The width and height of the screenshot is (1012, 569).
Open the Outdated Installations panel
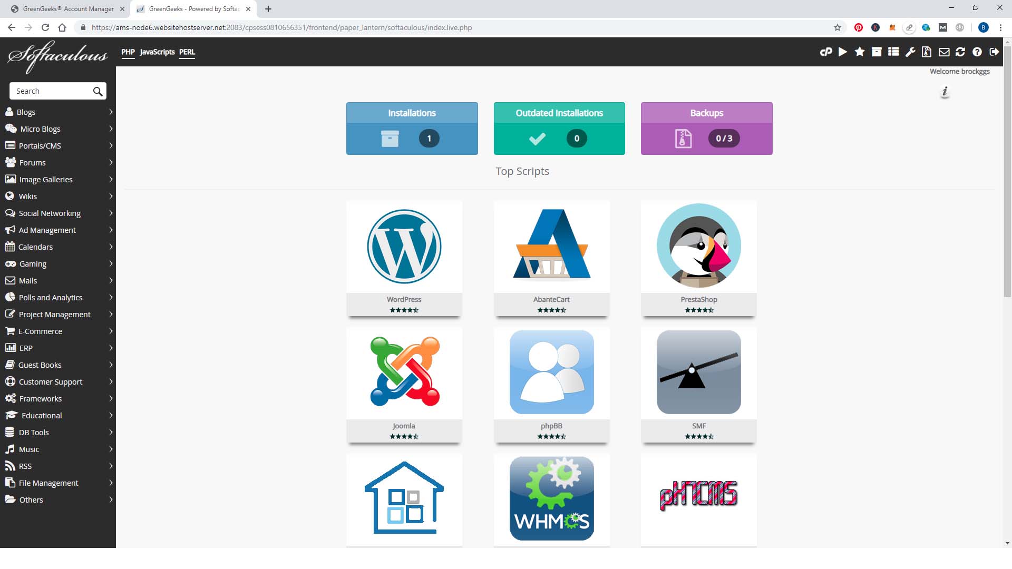click(559, 129)
